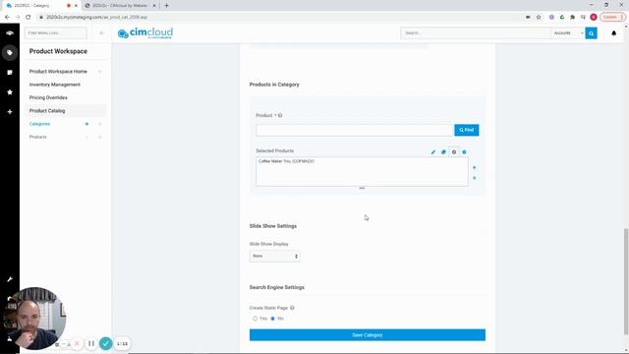
Task: Click the sticky note icon in left rail
Action: [10, 72]
